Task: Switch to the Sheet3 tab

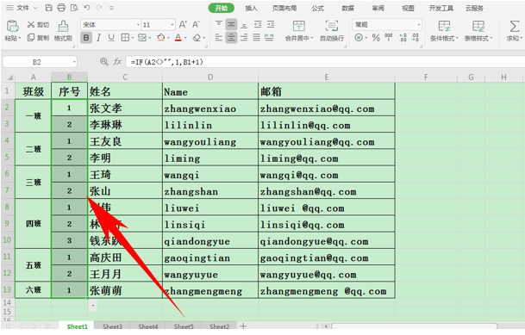Action: 112,326
